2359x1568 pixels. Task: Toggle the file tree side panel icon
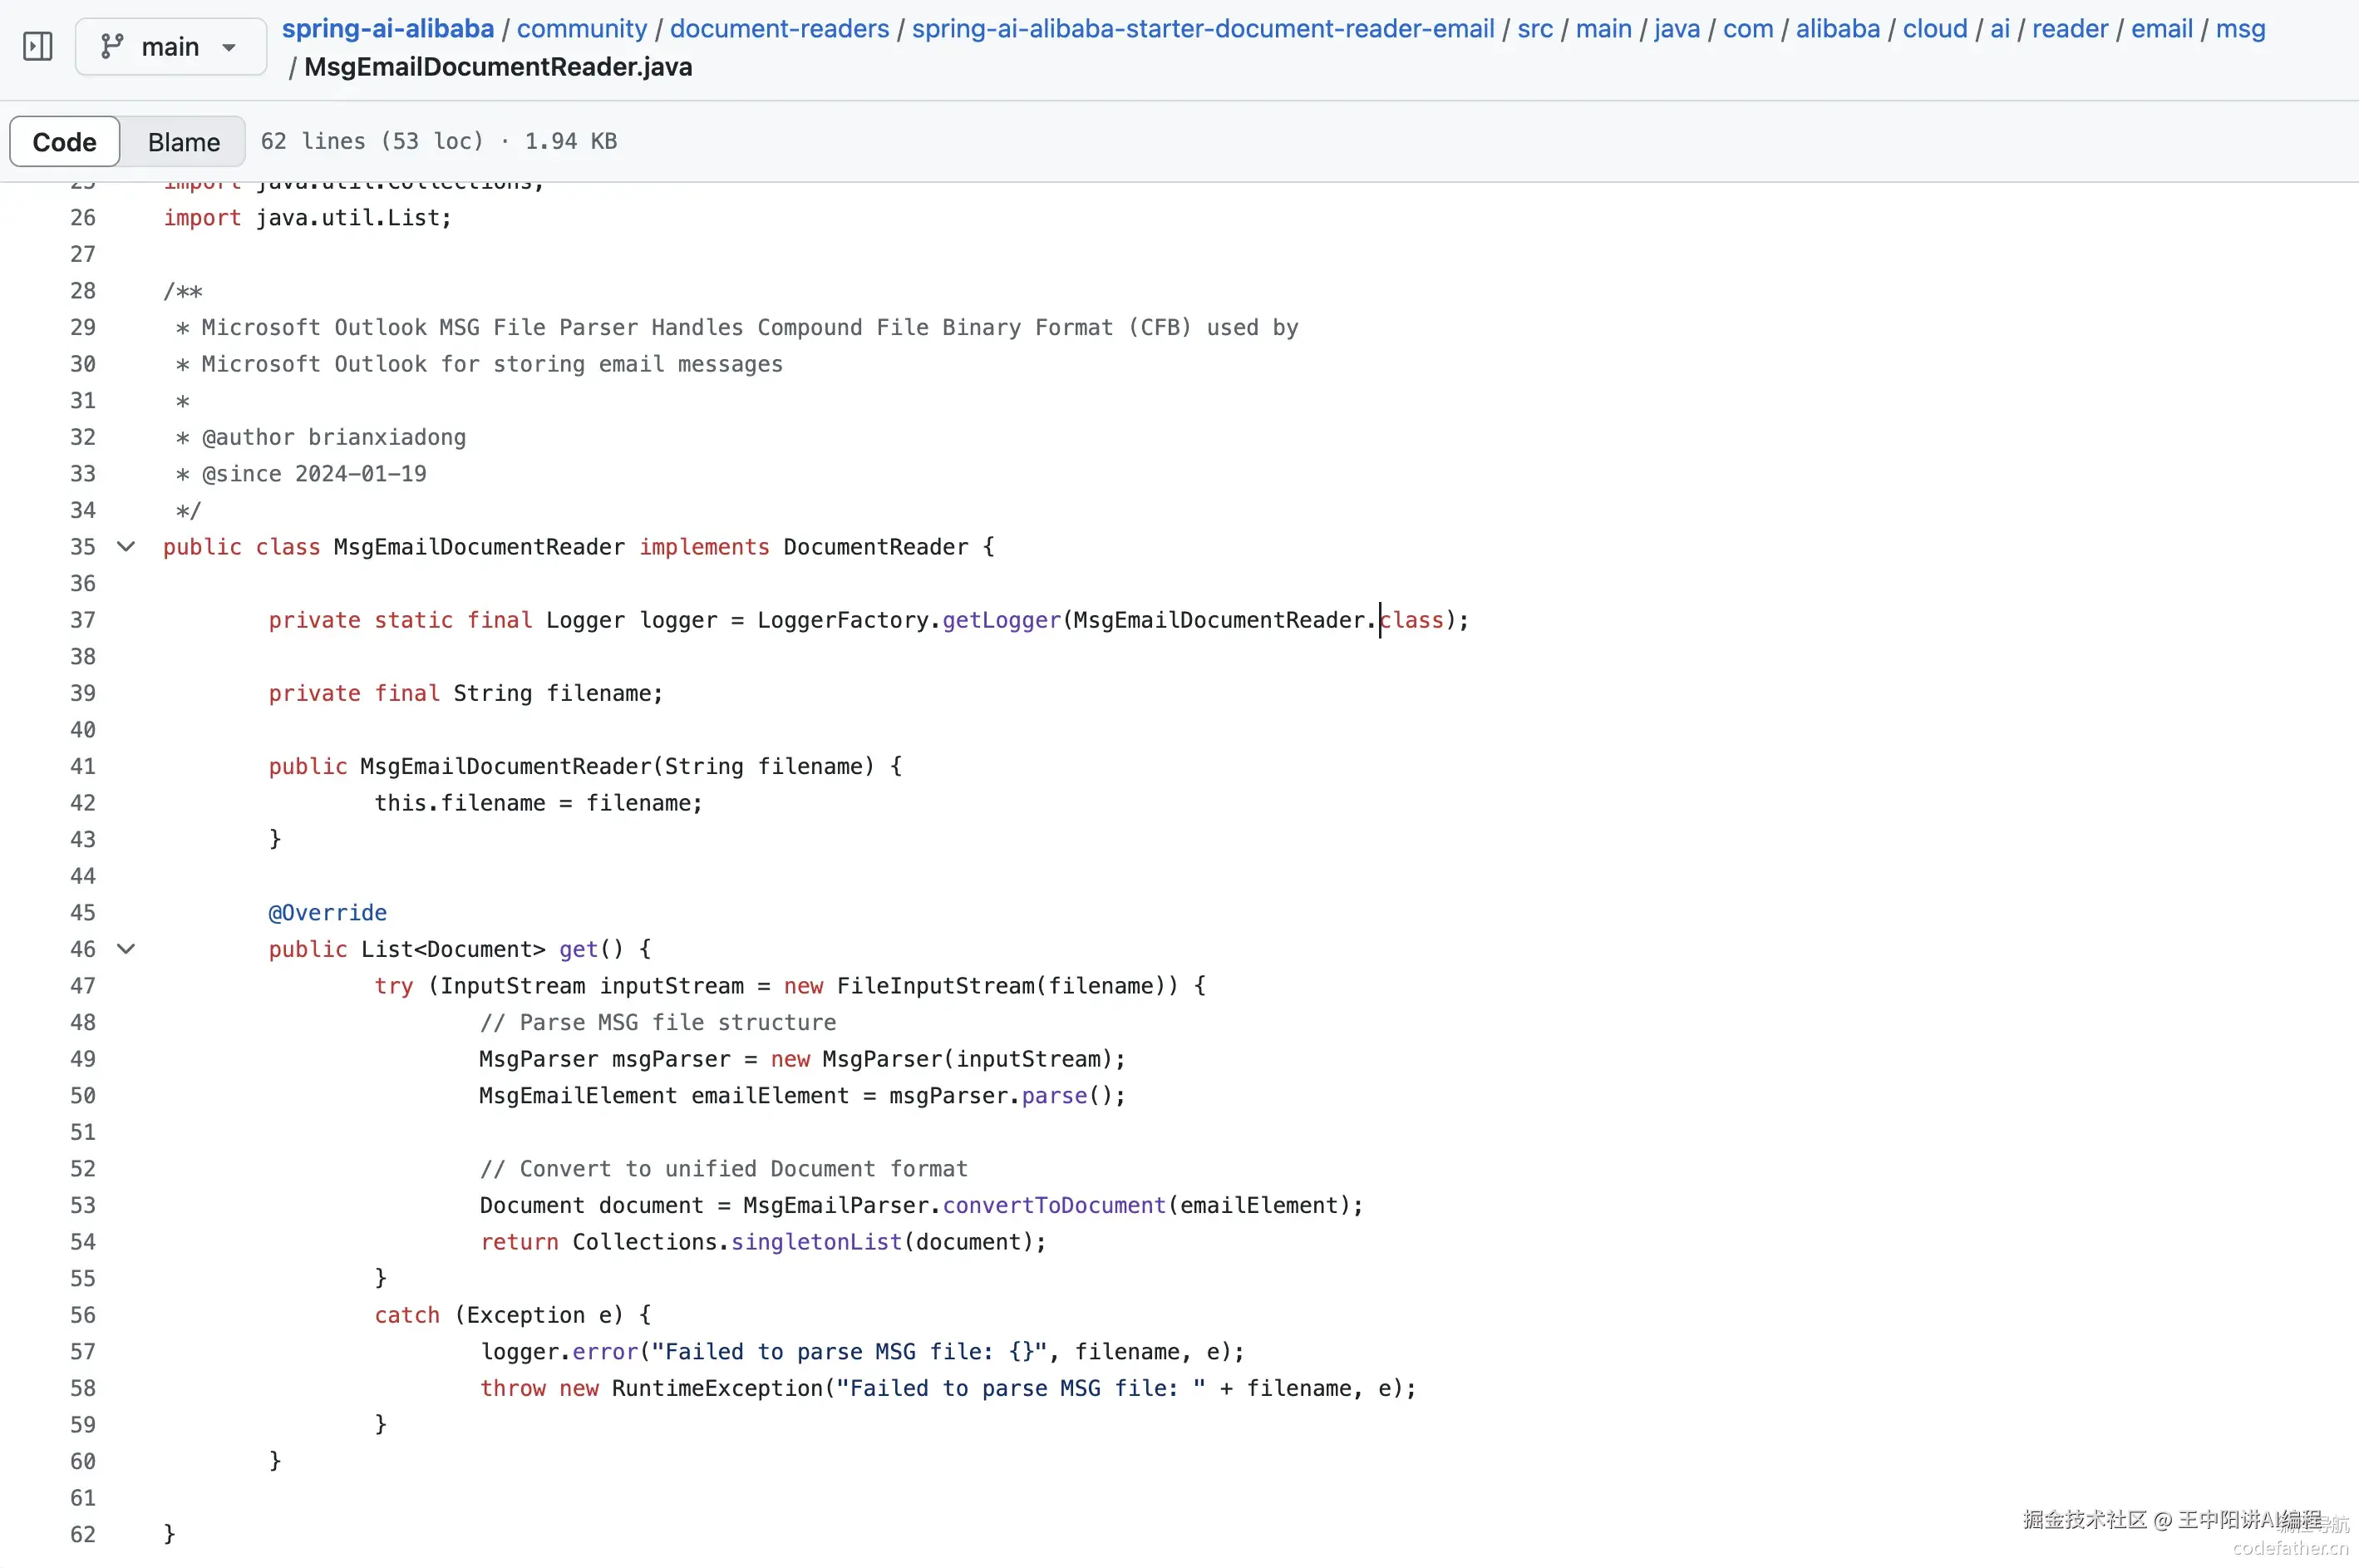click(38, 46)
